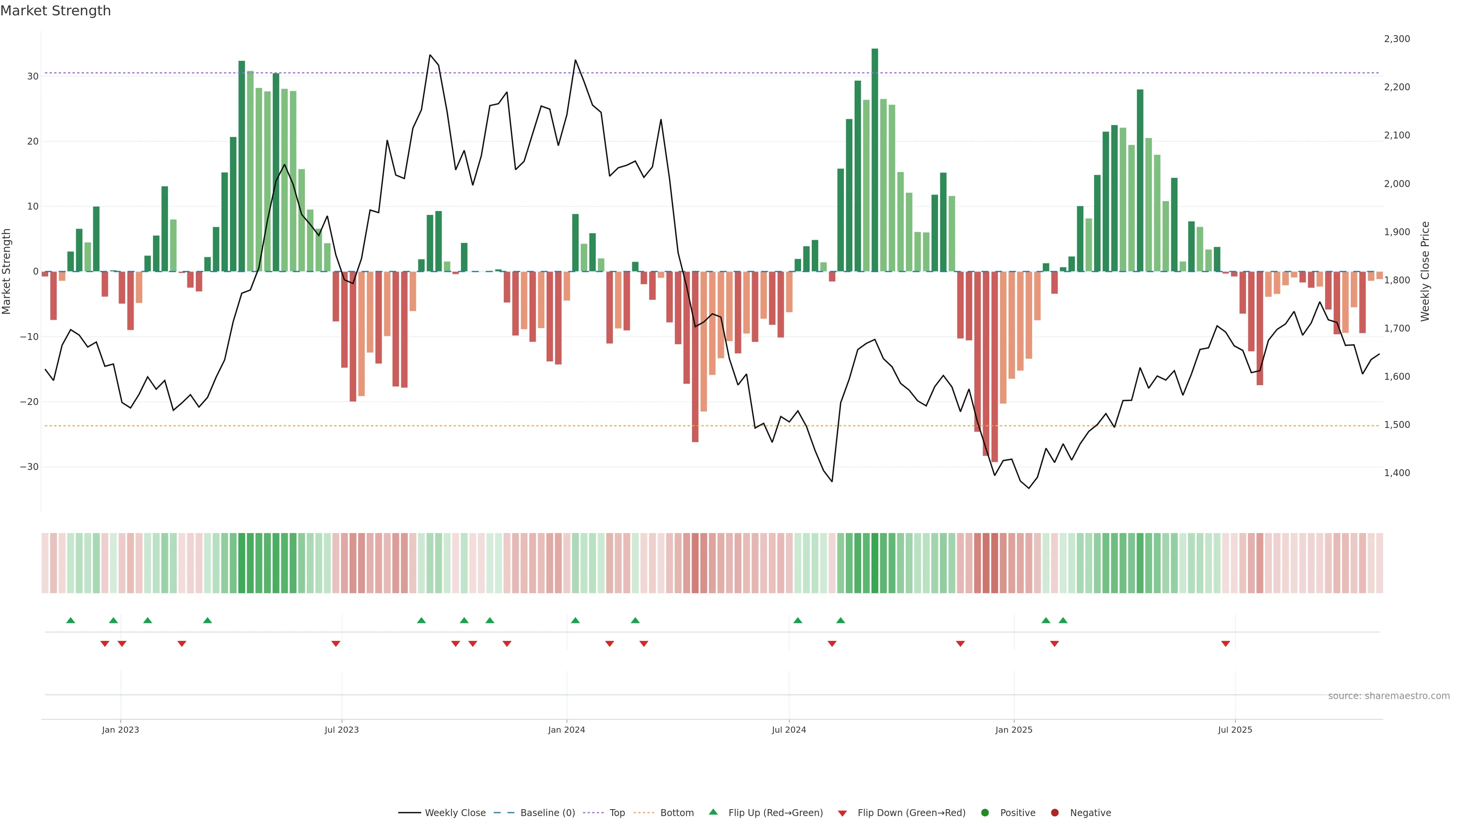Click the 2,300 right axis tick label
This screenshot has width=1469, height=826.
(x=1397, y=39)
